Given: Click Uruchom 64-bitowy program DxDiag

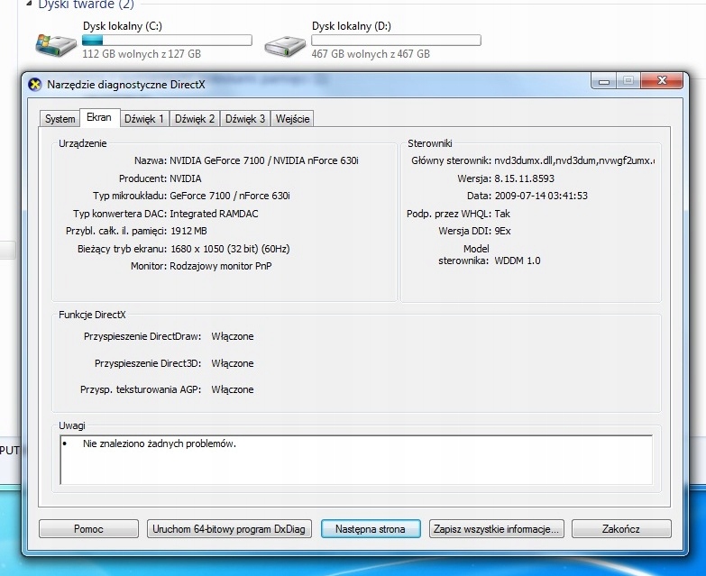Looking at the screenshot, I should tap(229, 529).
